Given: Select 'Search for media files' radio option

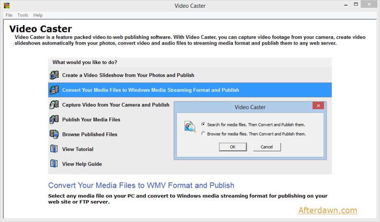Looking at the screenshot, I should tap(203, 125).
